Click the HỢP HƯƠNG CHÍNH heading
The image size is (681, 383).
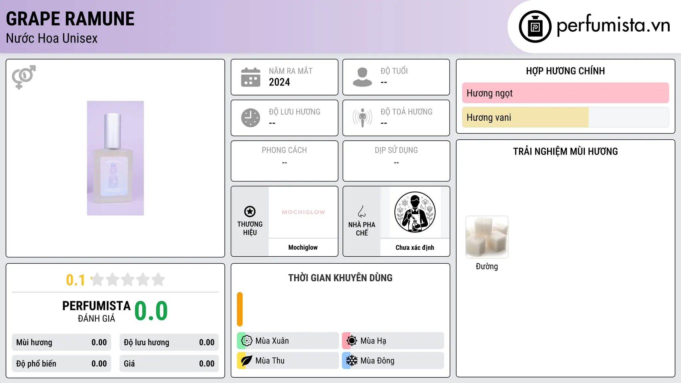(x=565, y=71)
